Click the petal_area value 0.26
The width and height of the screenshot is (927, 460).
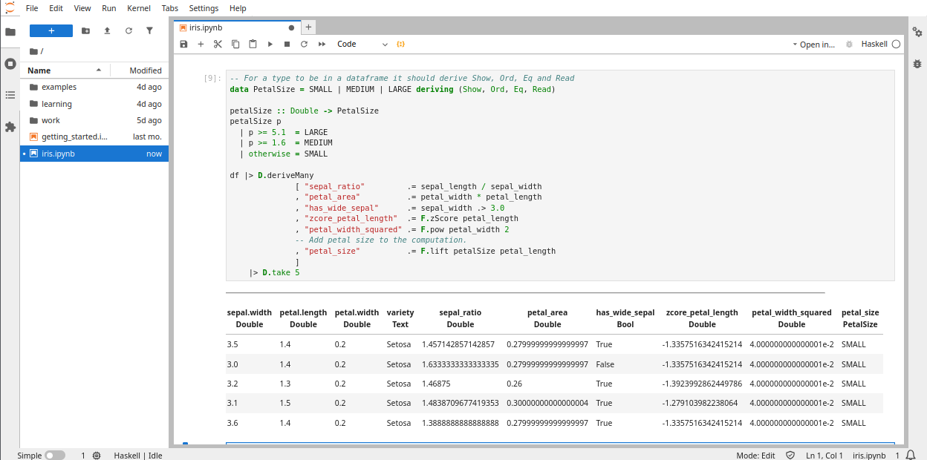pos(515,384)
